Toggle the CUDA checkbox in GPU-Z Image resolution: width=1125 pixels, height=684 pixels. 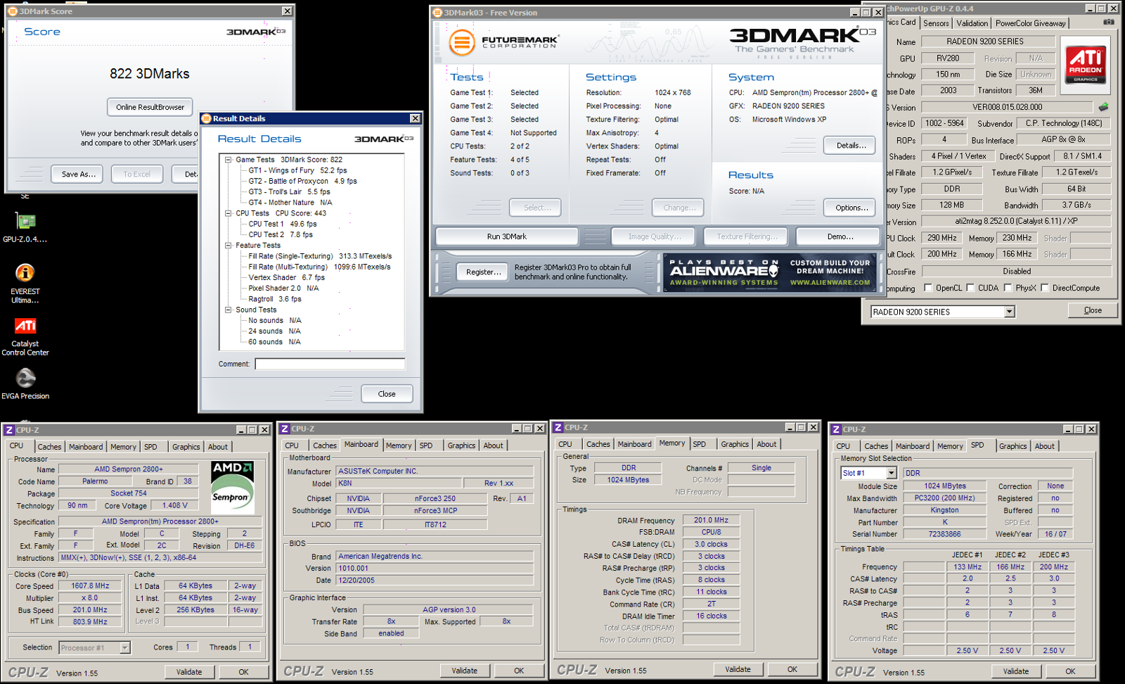[x=970, y=288]
